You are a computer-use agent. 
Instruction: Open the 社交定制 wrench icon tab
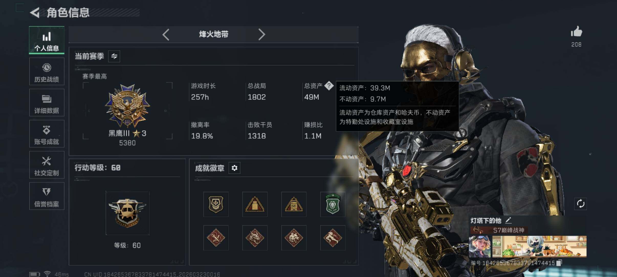[47, 165]
